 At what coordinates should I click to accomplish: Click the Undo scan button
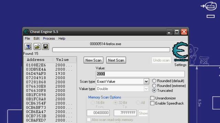click(x=161, y=60)
